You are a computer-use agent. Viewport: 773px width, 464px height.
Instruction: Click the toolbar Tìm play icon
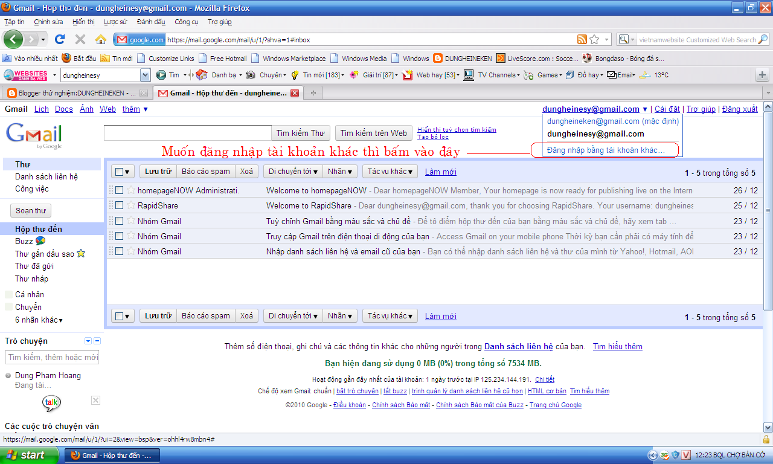point(161,75)
